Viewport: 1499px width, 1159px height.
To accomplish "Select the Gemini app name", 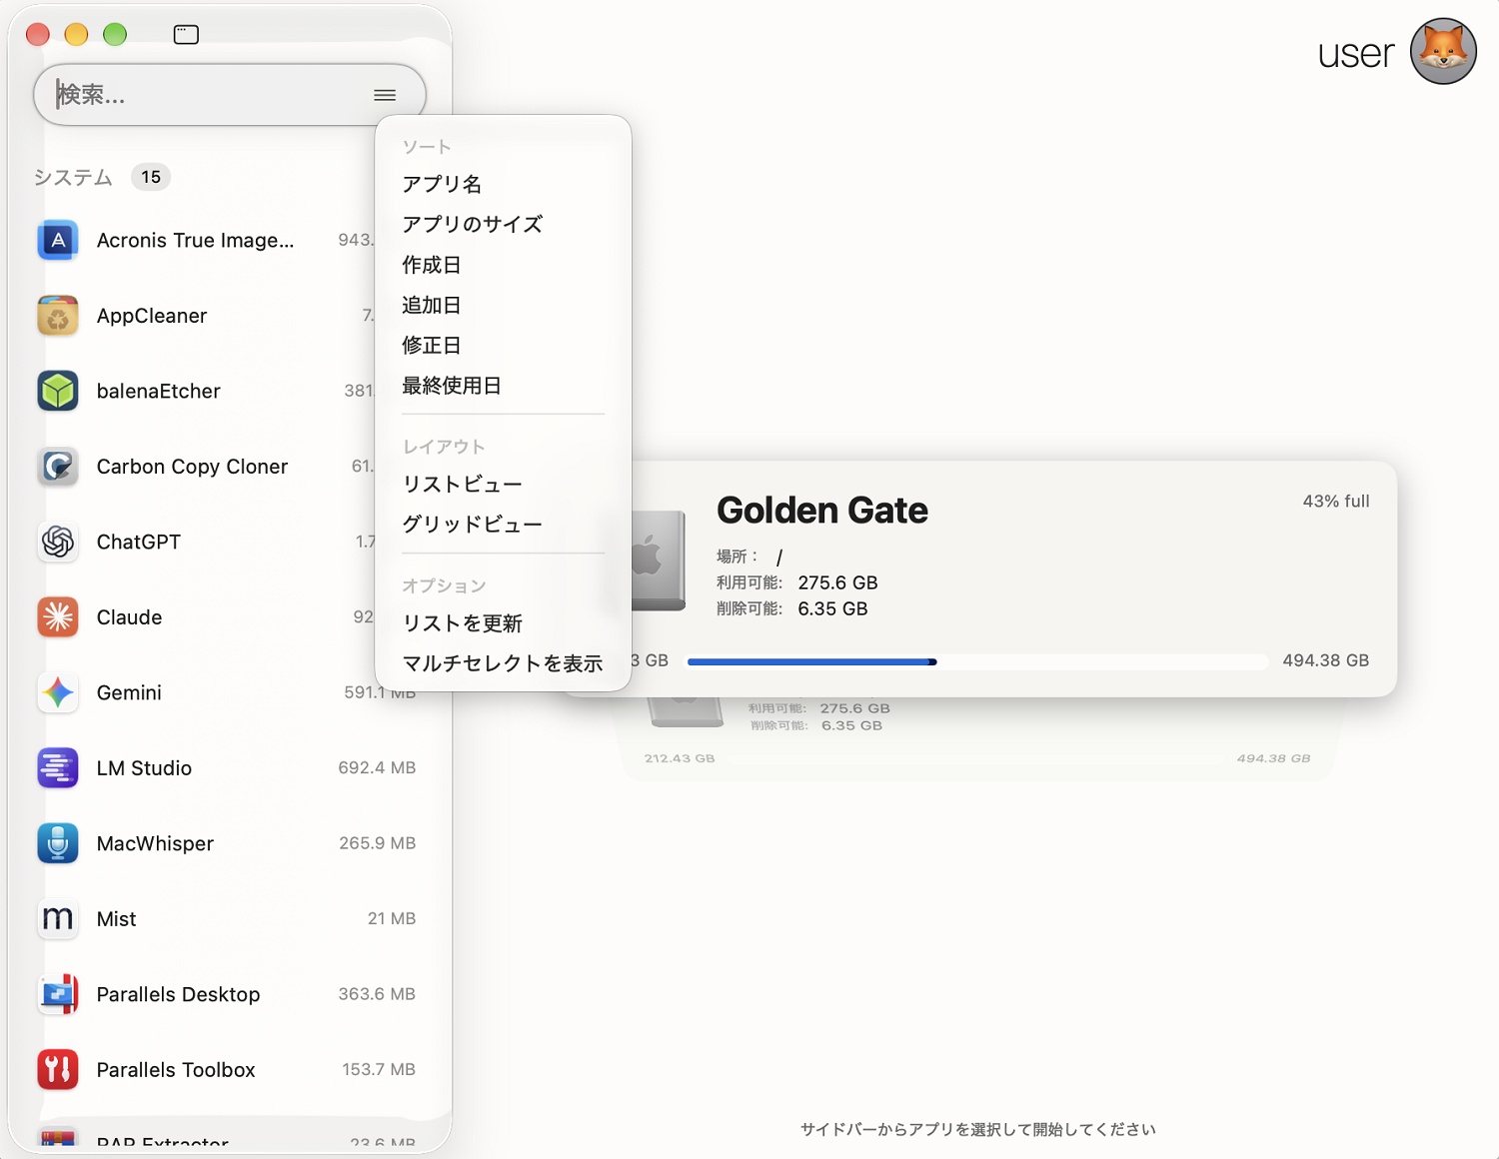I will coord(129,693).
